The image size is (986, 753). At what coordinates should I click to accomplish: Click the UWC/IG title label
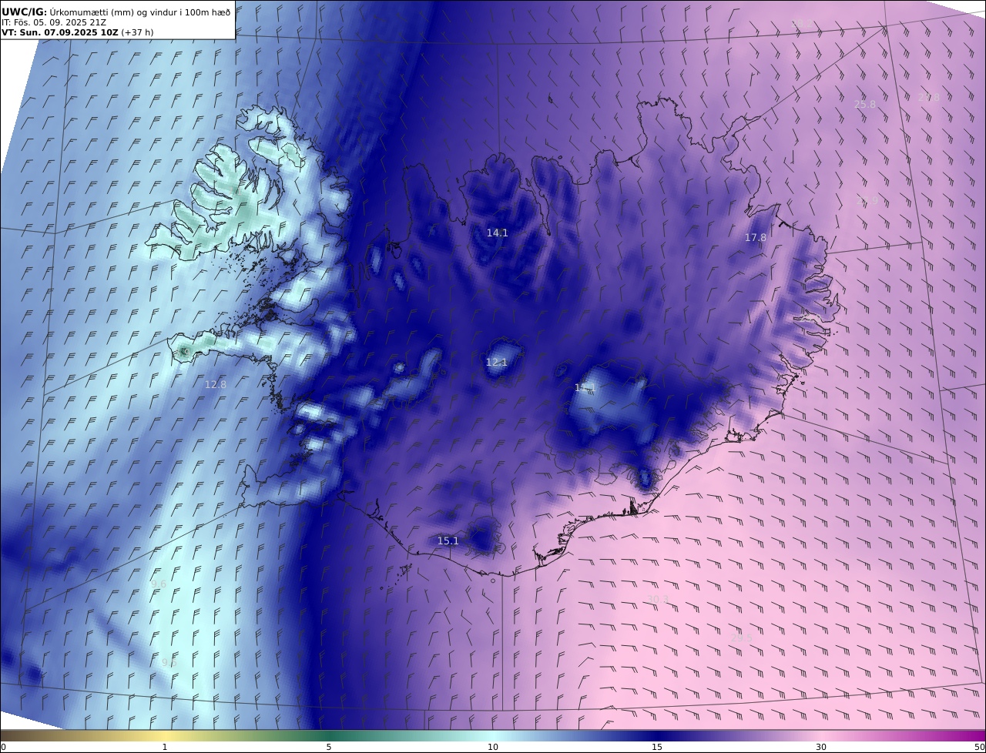pos(24,12)
